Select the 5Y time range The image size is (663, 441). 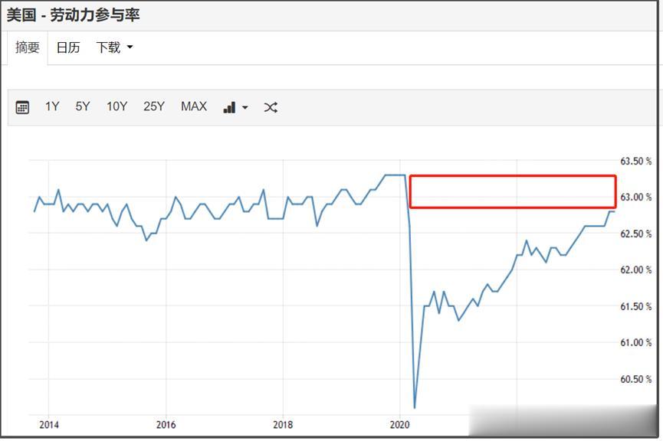coord(83,106)
